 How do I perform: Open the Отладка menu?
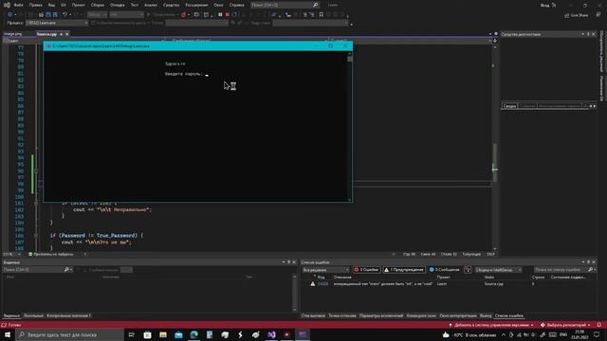point(118,5)
